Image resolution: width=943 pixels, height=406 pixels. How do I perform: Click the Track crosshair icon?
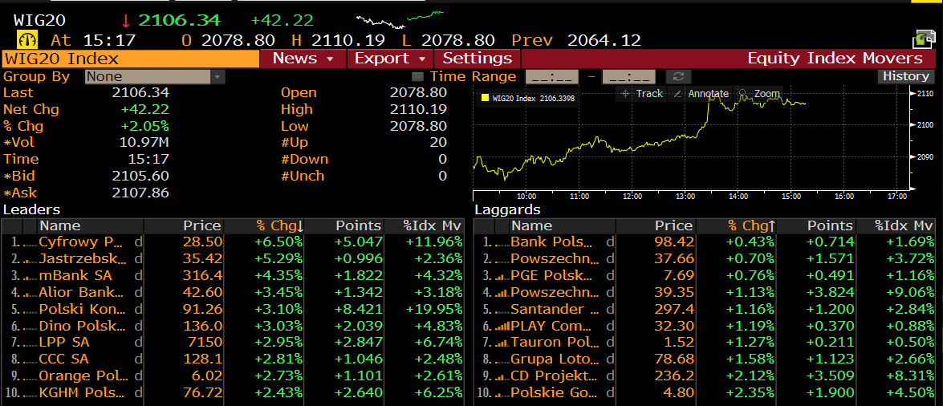[625, 93]
